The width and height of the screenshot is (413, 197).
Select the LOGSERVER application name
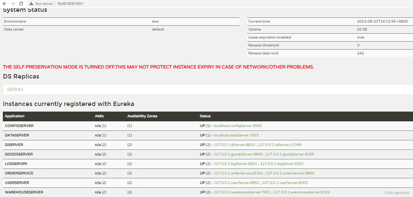coord(16,164)
